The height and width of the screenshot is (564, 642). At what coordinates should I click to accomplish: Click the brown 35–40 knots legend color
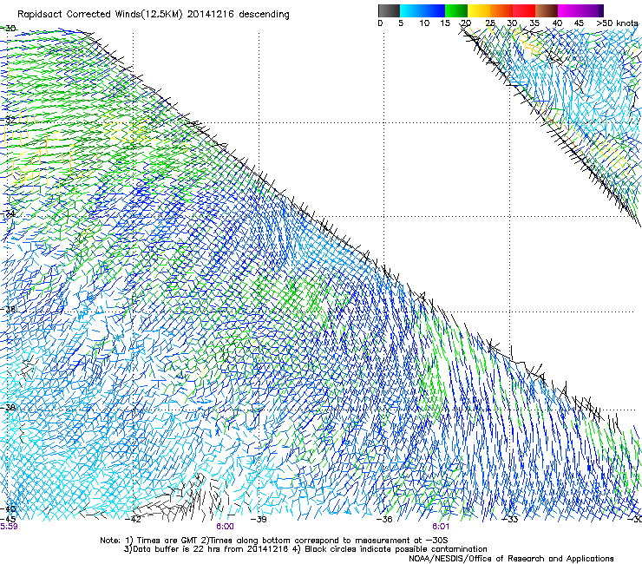tap(547, 10)
